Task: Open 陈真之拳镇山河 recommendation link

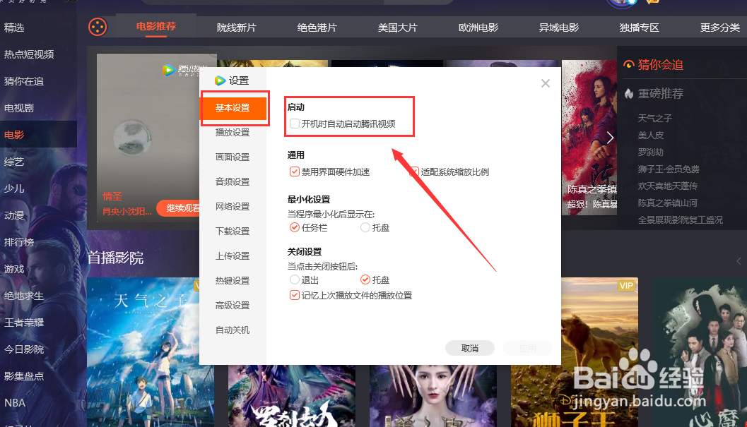Action: pyautogui.click(x=667, y=203)
